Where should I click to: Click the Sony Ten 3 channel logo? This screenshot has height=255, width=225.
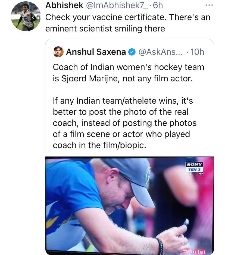(x=194, y=167)
